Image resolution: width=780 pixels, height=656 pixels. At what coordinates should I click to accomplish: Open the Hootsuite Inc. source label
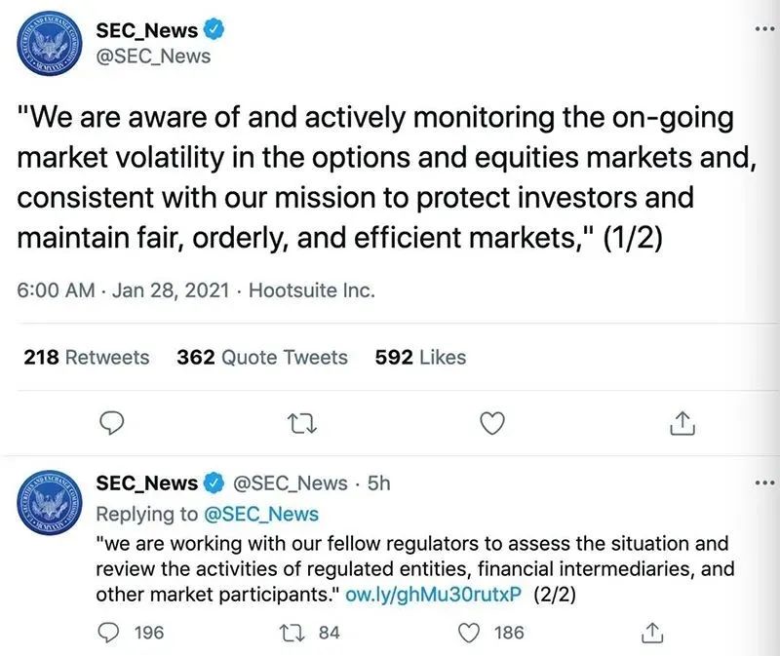click(311, 290)
